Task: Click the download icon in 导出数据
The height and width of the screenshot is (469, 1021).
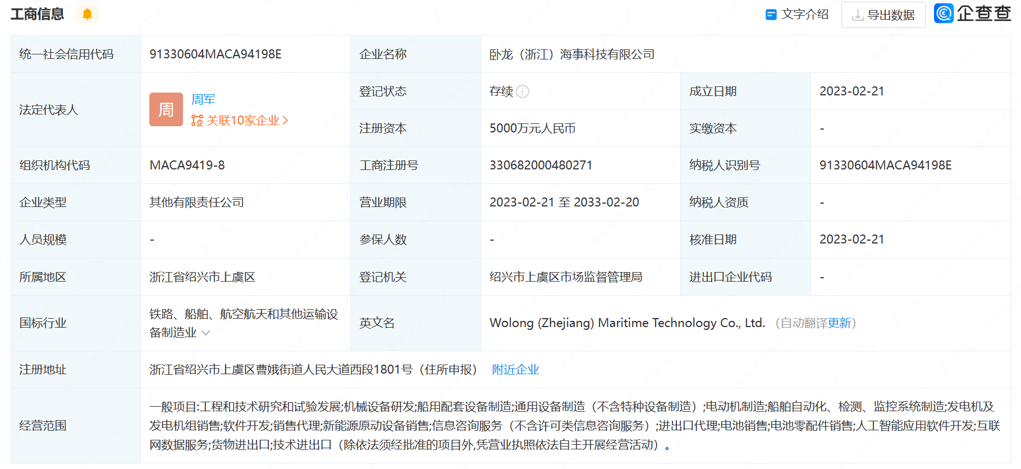Action: [x=857, y=15]
